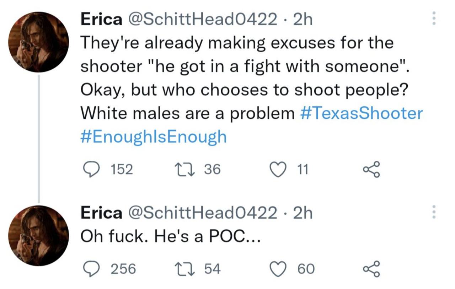Like the first tweet with 11 likes
The image size is (455, 289).
click(278, 170)
